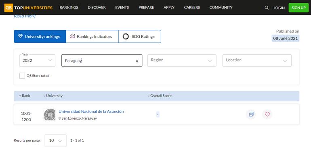Open the Apply menu
The height and width of the screenshot is (149, 311).
(169, 8)
